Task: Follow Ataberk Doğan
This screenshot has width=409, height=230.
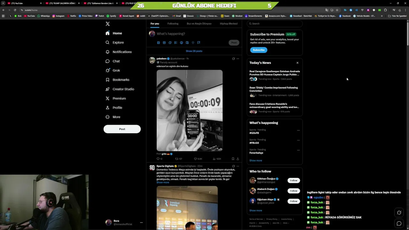Action: point(294,191)
